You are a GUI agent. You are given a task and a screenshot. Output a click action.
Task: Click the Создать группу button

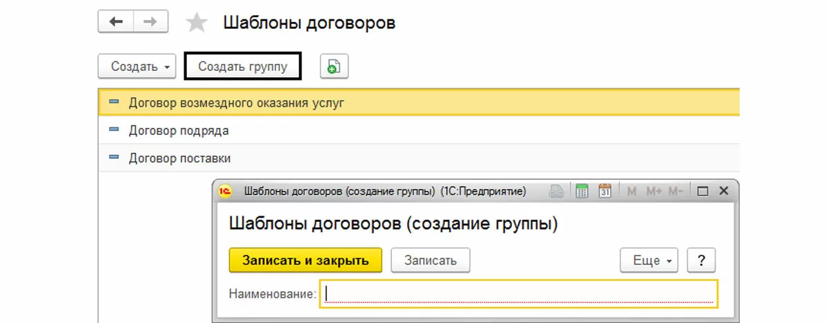[243, 67]
